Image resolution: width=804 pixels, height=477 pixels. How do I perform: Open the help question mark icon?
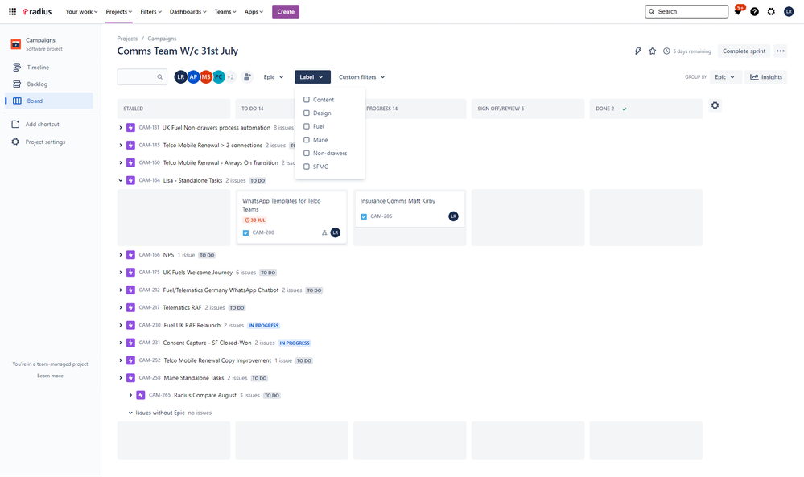754,11
